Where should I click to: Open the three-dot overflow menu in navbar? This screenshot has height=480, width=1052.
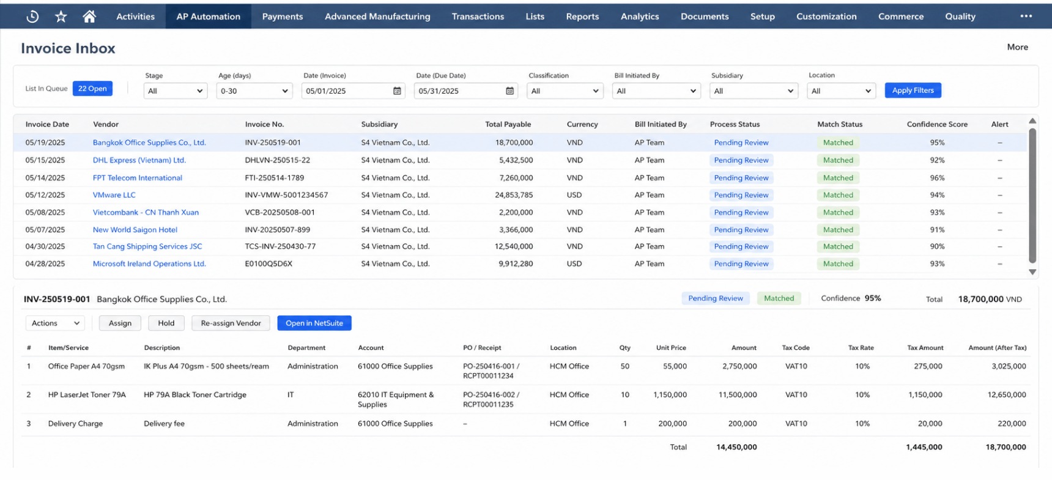tap(1026, 17)
